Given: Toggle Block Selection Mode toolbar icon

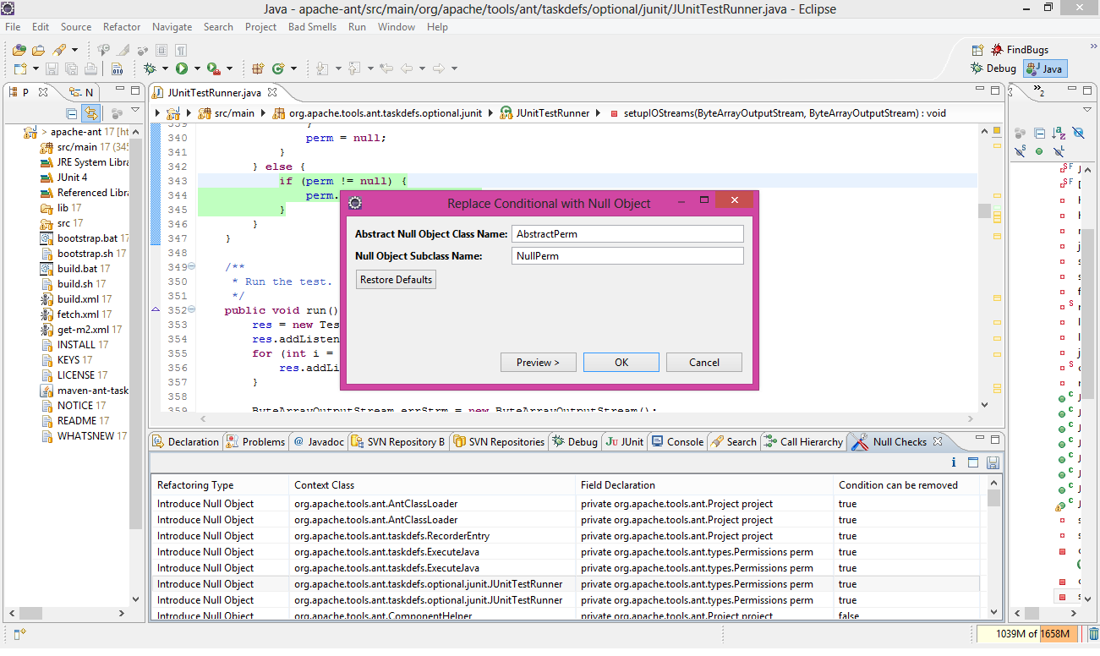Looking at the screenshot, I should pos(161,50).
